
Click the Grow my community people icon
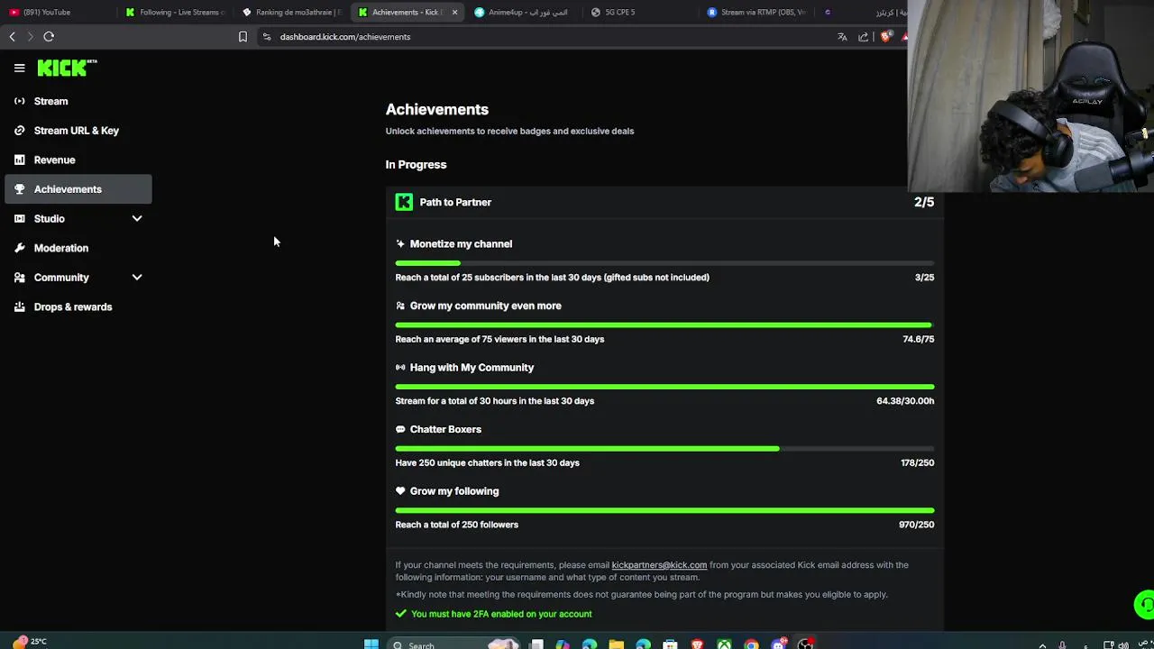click(400, 306)
